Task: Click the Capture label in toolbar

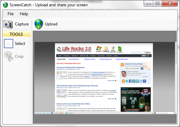Action: [x=22, y=24]
